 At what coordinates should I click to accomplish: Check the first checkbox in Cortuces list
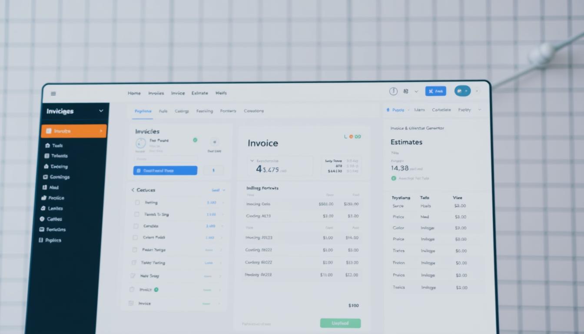137,203
